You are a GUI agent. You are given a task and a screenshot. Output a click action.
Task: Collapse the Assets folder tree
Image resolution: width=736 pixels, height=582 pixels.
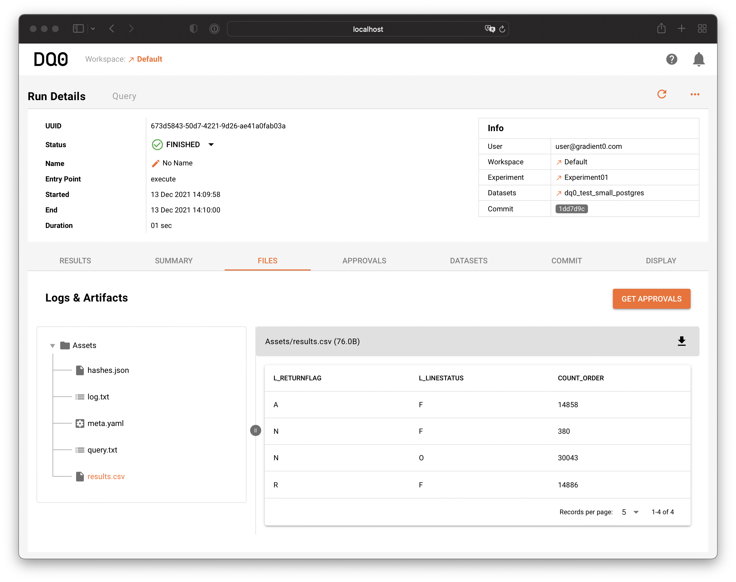[x=53, y=345]
